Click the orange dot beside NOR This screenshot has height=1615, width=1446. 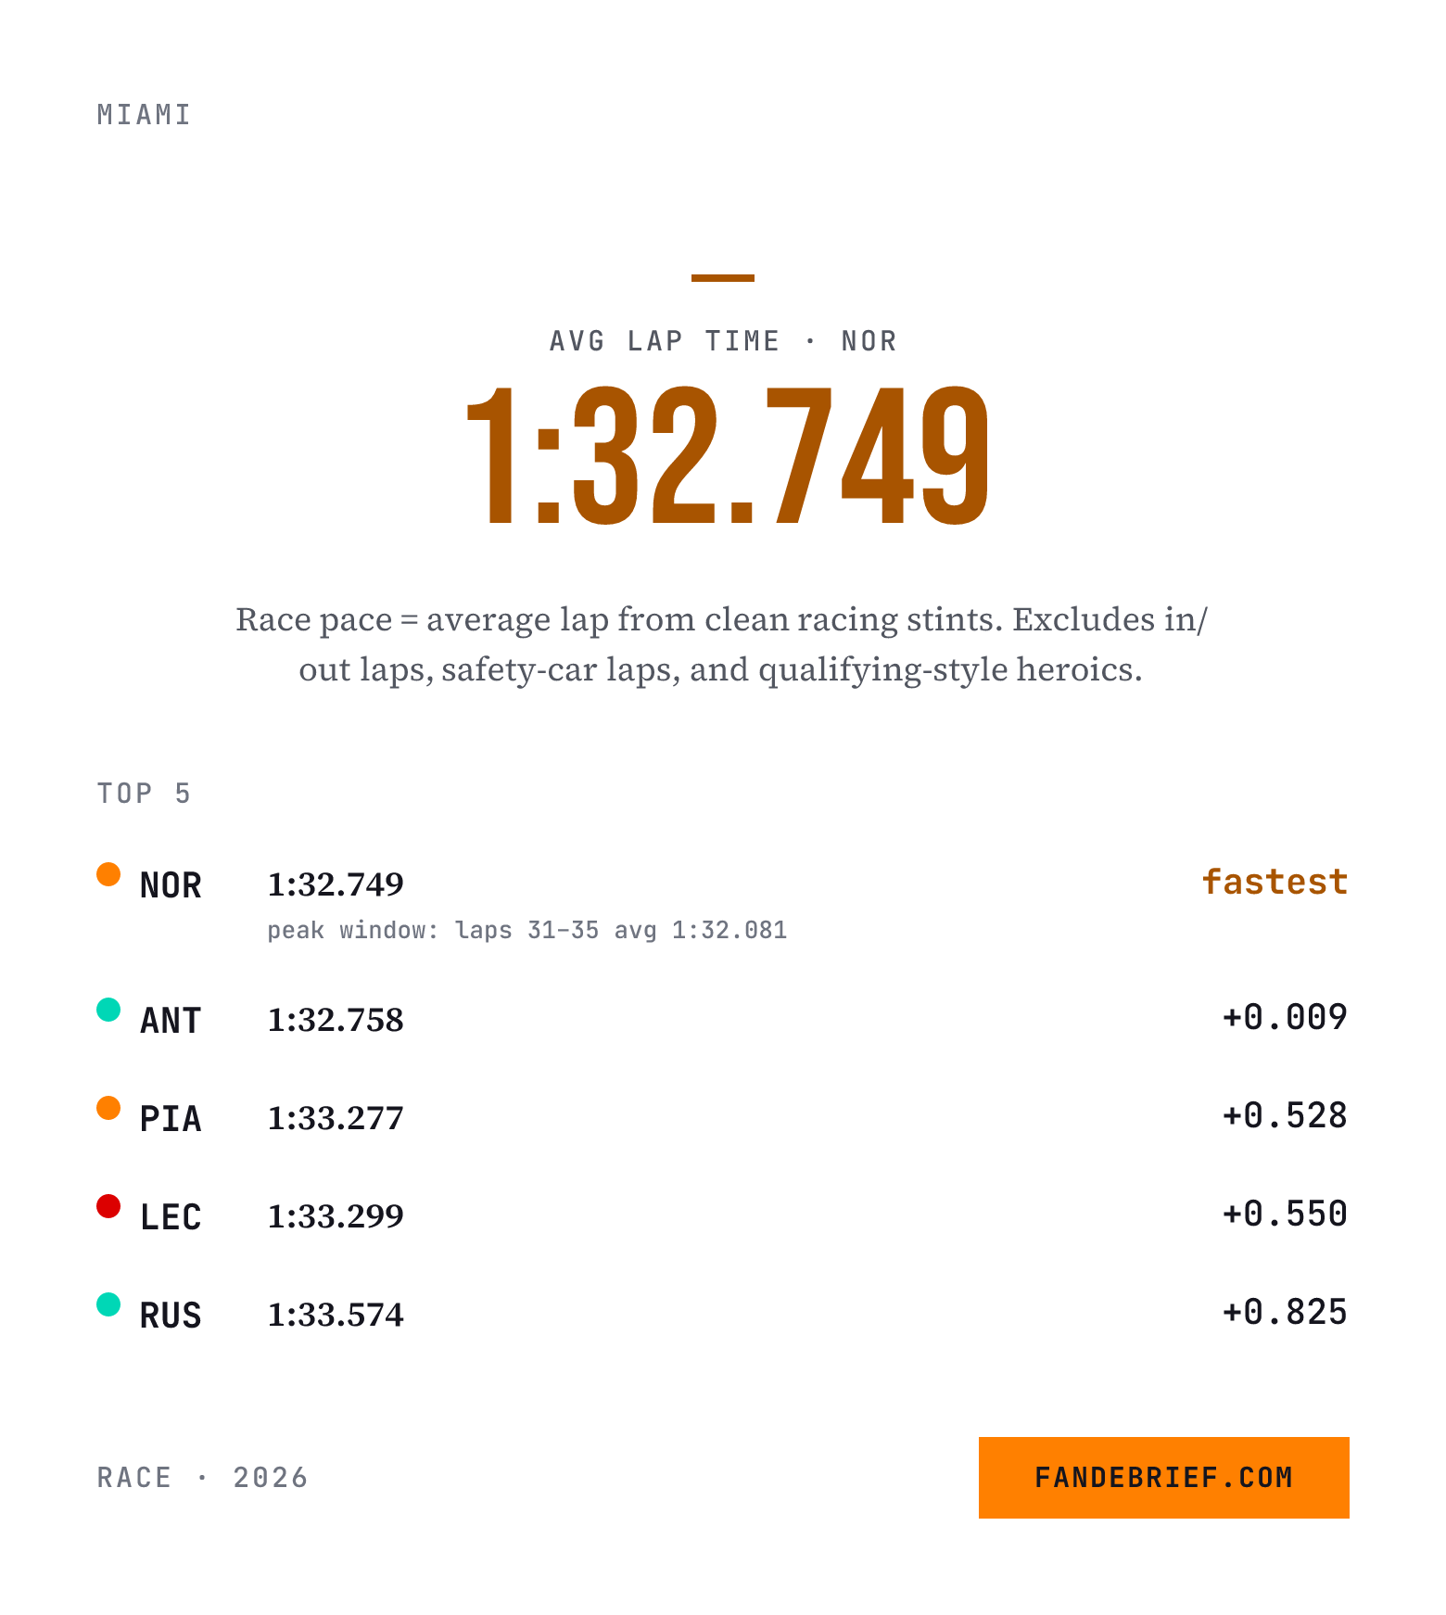point(108,874)
